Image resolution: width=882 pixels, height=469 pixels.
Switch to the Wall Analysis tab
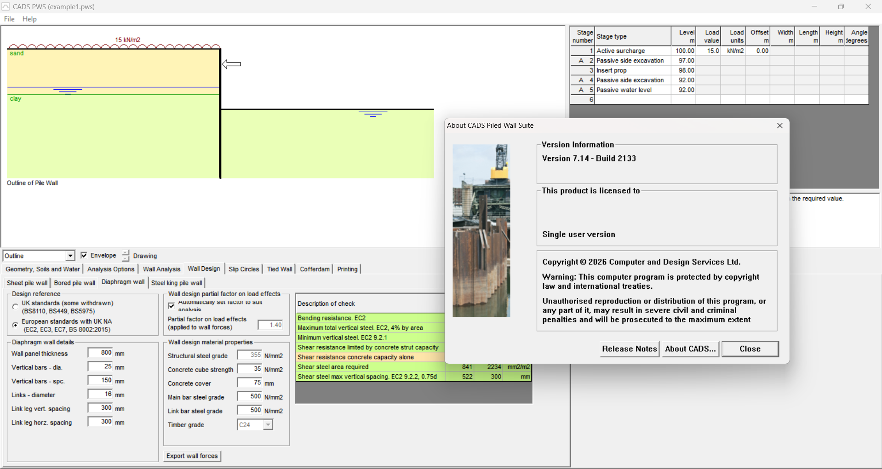(161, 269)
